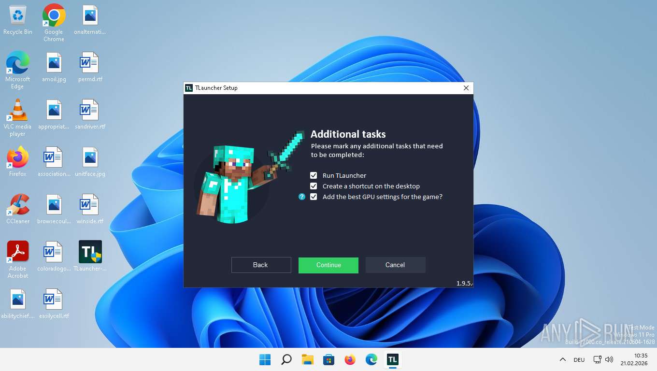Image resolution: width=657 pixels, height=371 pixels.
Task: Select the sandriver.rtf desktop document
Action: 90,115
